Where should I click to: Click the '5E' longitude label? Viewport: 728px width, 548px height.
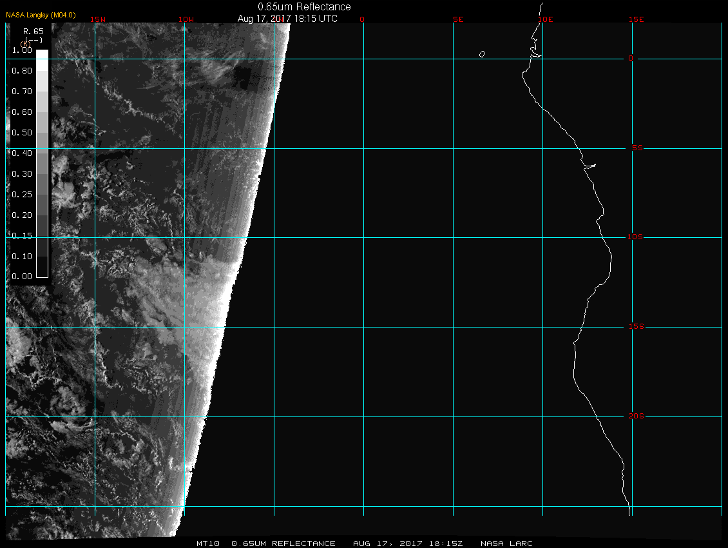(458, 19)
